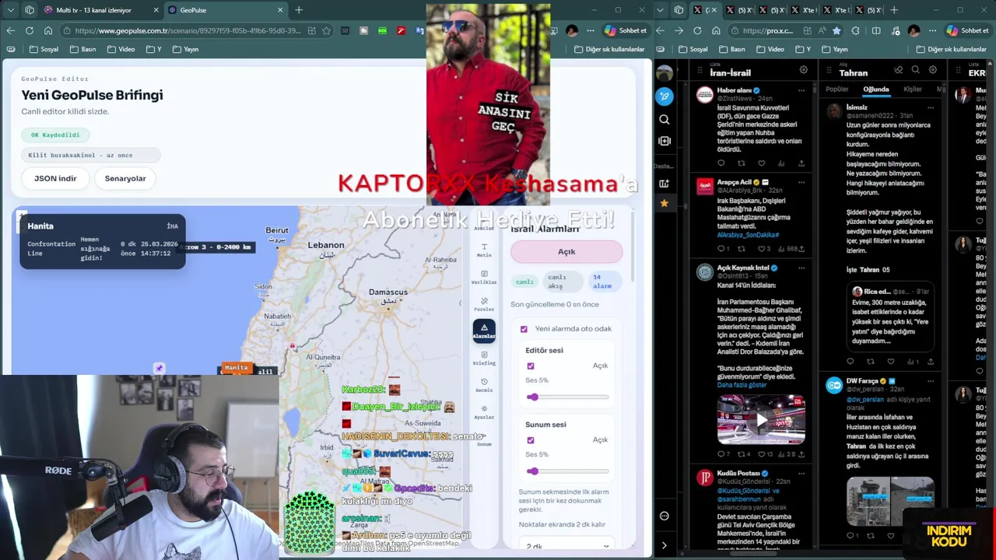Open more options on Haber alanı post

[x=801, y=90]
